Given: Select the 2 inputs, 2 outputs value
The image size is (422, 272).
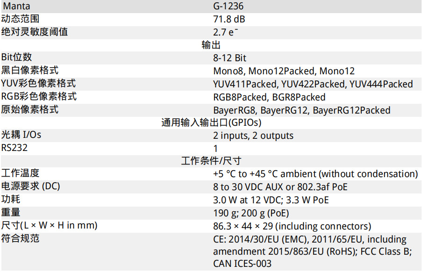Looking at the screenshot, I should point(253,136).
